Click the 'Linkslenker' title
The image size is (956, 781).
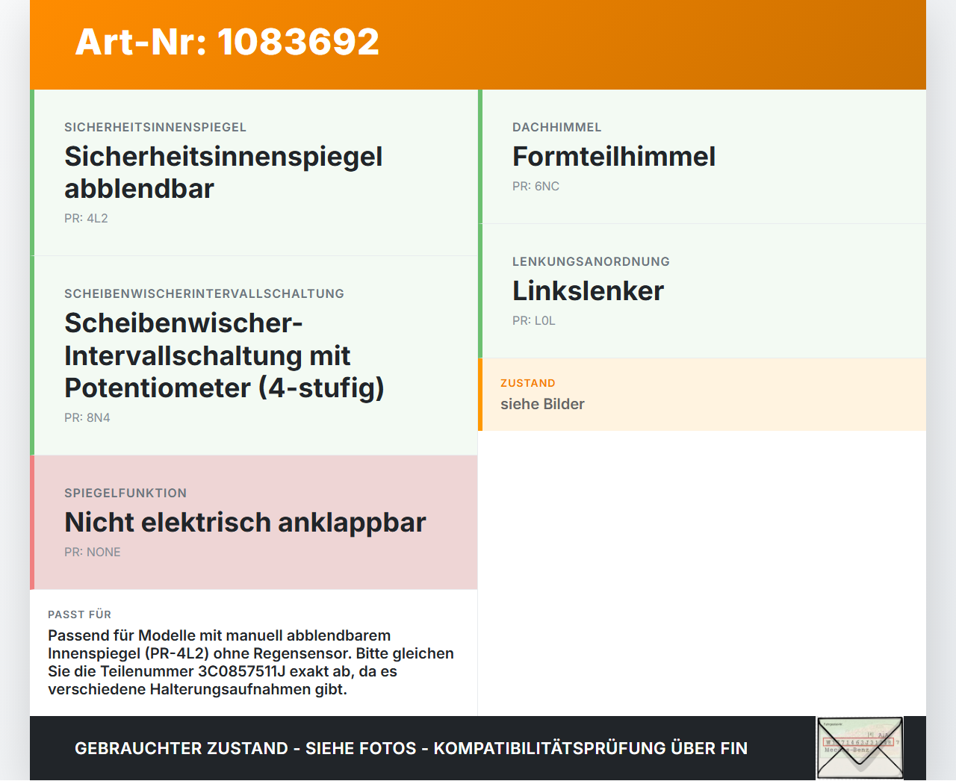click(588, 290)
